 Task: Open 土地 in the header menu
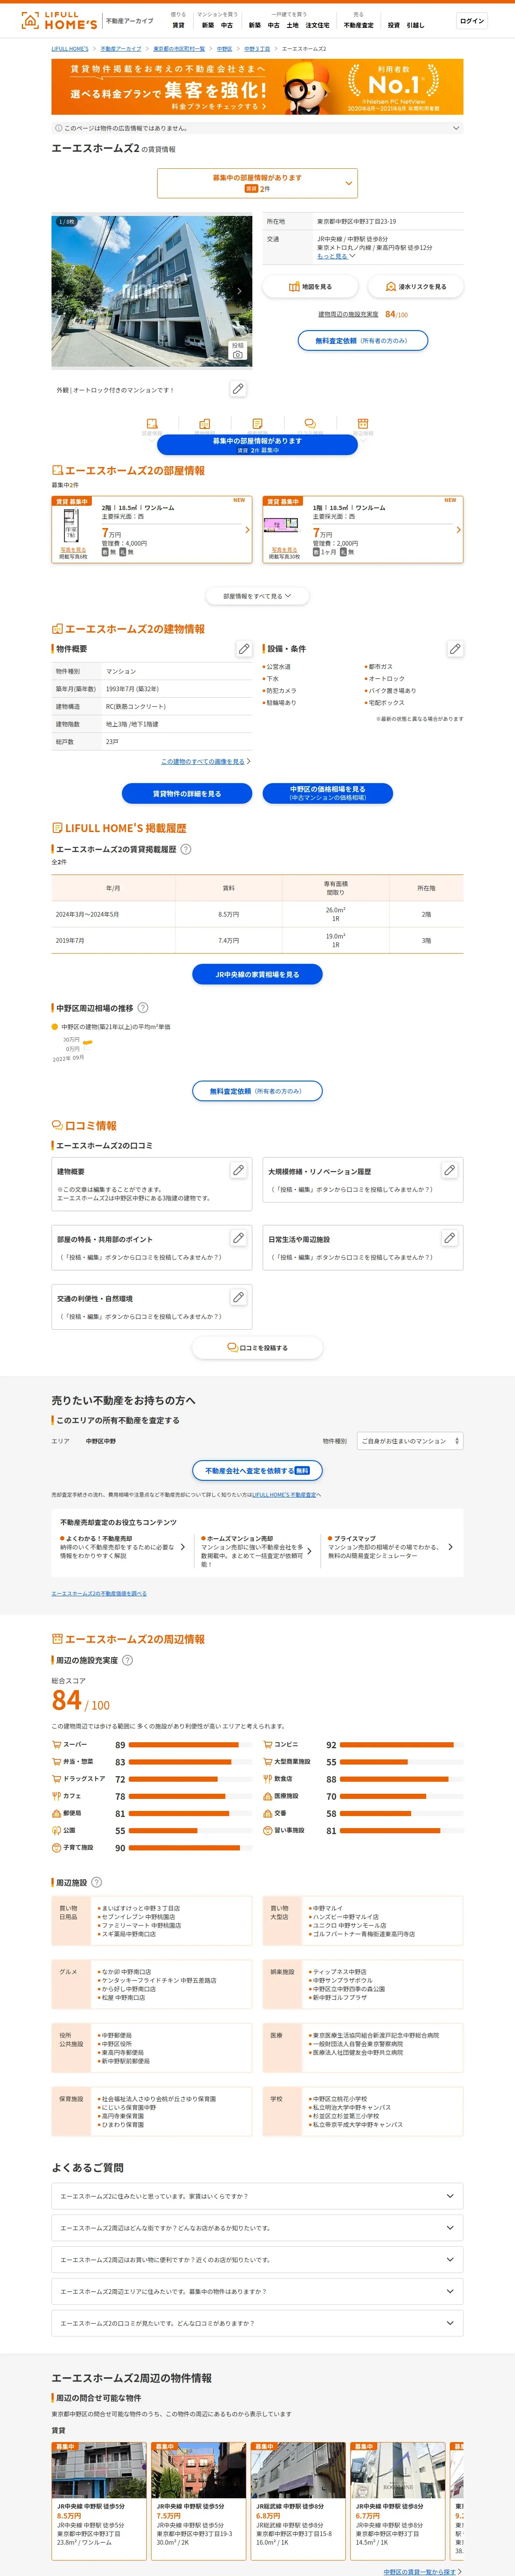pos(292,25)
